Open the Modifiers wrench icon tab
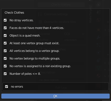The height and width of the screenshot is (101, 111). 98,37
